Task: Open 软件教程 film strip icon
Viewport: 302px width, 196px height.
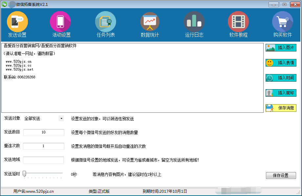Action: click(238, 22)
